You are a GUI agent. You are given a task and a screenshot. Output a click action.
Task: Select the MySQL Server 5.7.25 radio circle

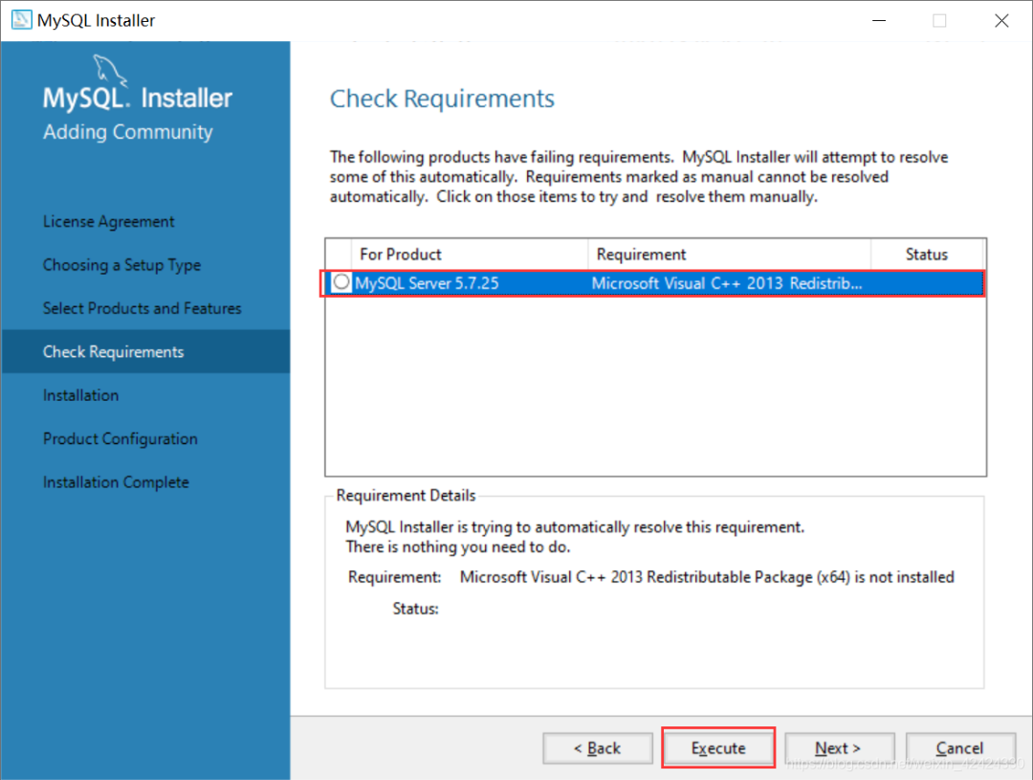341,283
